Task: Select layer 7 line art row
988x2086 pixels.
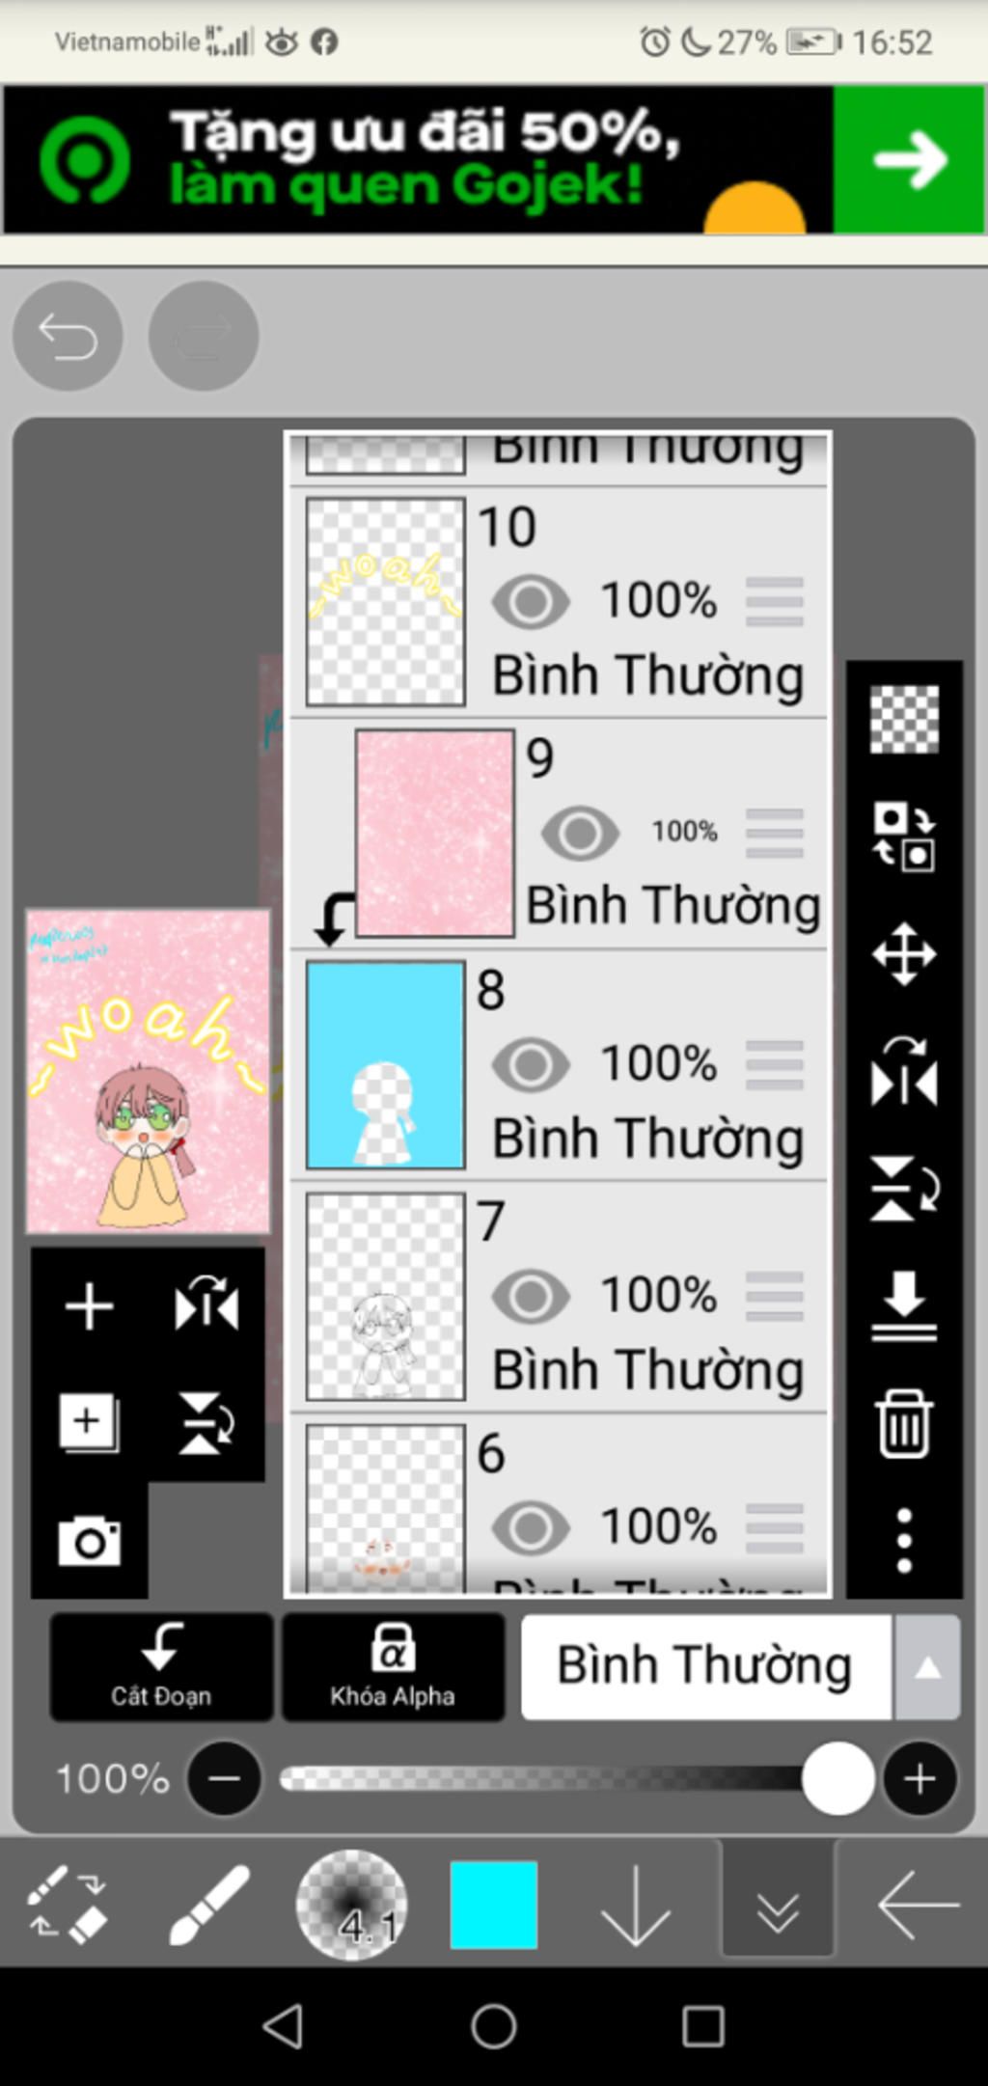Action: point(559,1297)
